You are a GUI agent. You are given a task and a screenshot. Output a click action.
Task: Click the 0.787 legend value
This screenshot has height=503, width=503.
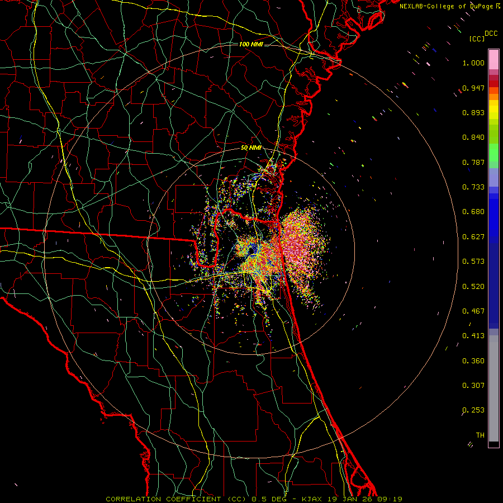point(473,162)
